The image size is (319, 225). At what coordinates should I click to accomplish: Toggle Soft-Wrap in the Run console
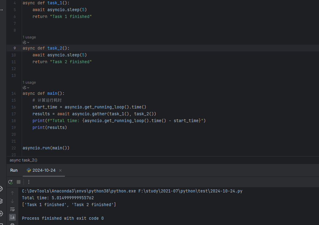pos(12,209)
